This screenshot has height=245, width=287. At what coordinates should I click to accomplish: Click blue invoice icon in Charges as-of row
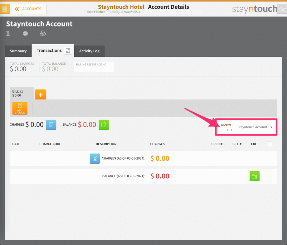[x=95, y=159]
